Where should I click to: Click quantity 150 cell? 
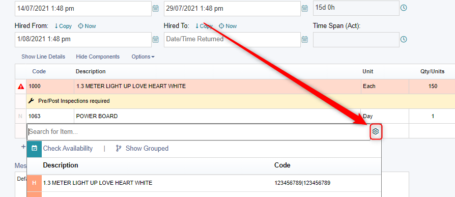(x=433, y=87)
